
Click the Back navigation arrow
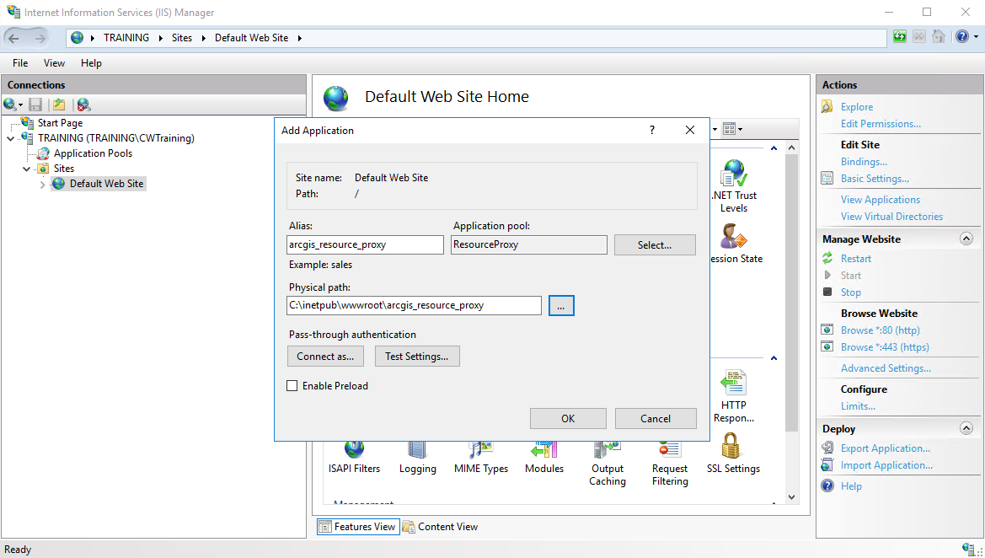pyautogui.click(x=13, y=38)
